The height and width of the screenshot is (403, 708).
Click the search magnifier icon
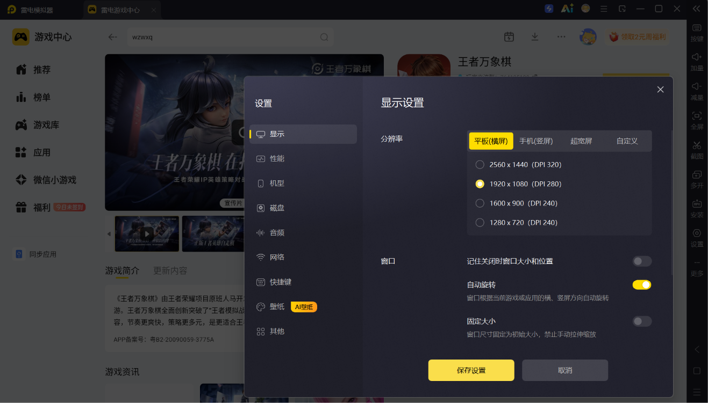324,37
